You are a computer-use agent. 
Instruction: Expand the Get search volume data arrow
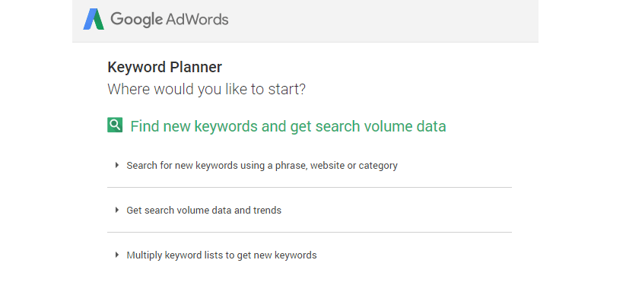point(117,210)
